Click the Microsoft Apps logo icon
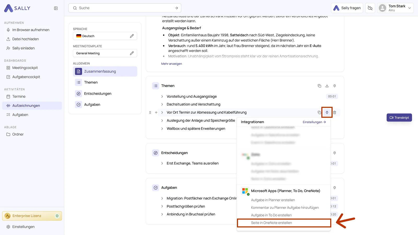This screenshot has width=418, height=235. pyautogui.click(x=245, y=191)
